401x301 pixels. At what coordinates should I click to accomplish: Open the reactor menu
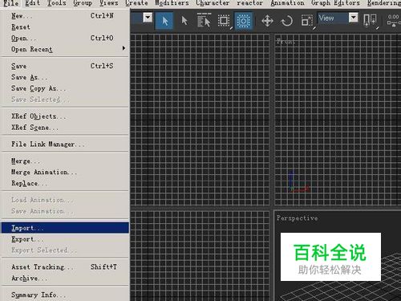point(249,3)
